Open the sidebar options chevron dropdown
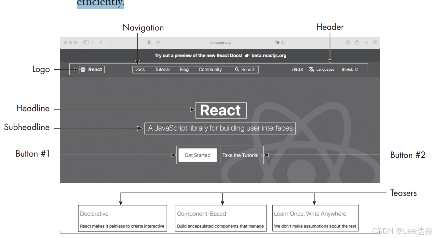The height and width of the screenshot is (238, 434). [92, 42]
